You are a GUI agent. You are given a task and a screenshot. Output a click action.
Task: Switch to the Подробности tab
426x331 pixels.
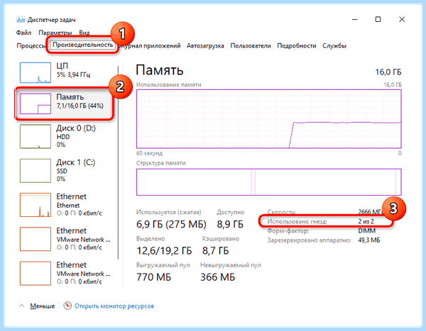[297, 46]
